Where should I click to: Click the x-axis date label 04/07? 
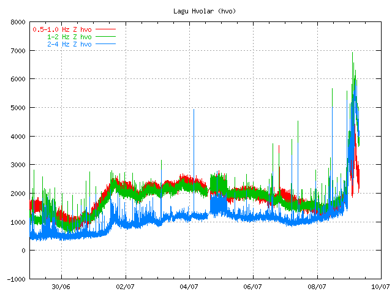click(189, 287)
